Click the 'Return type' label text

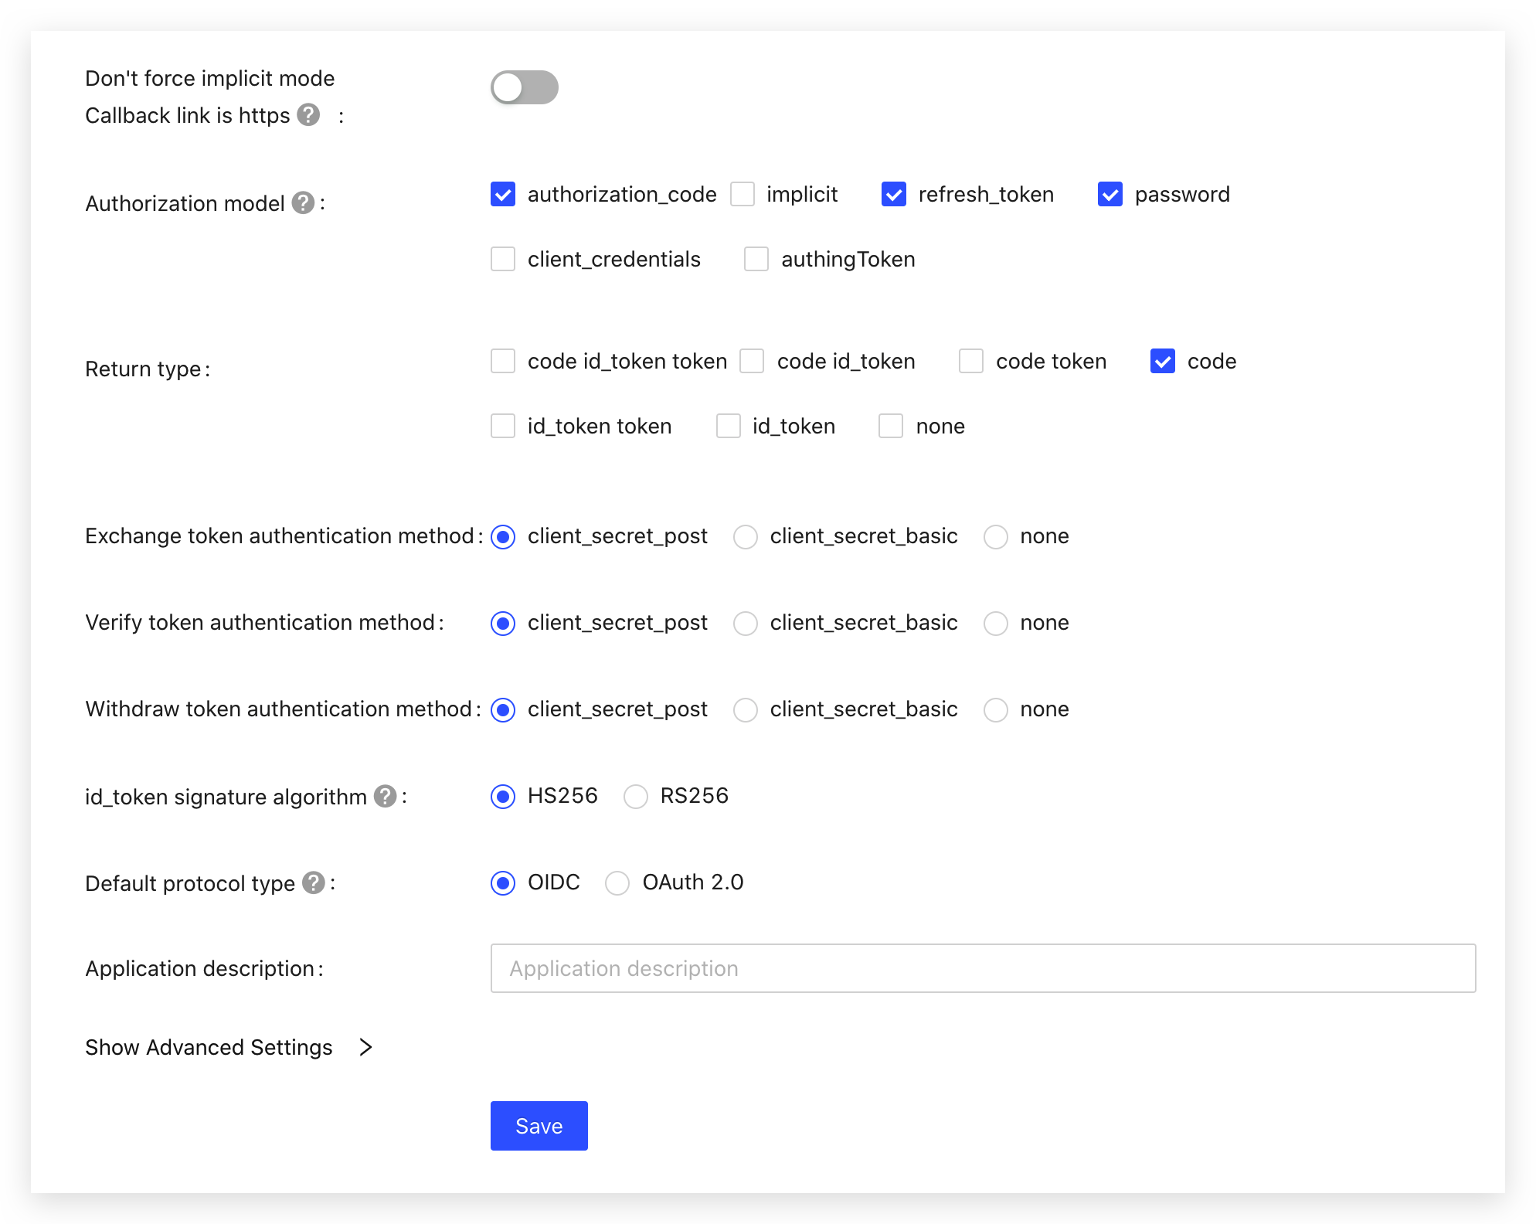coord(144,369)
